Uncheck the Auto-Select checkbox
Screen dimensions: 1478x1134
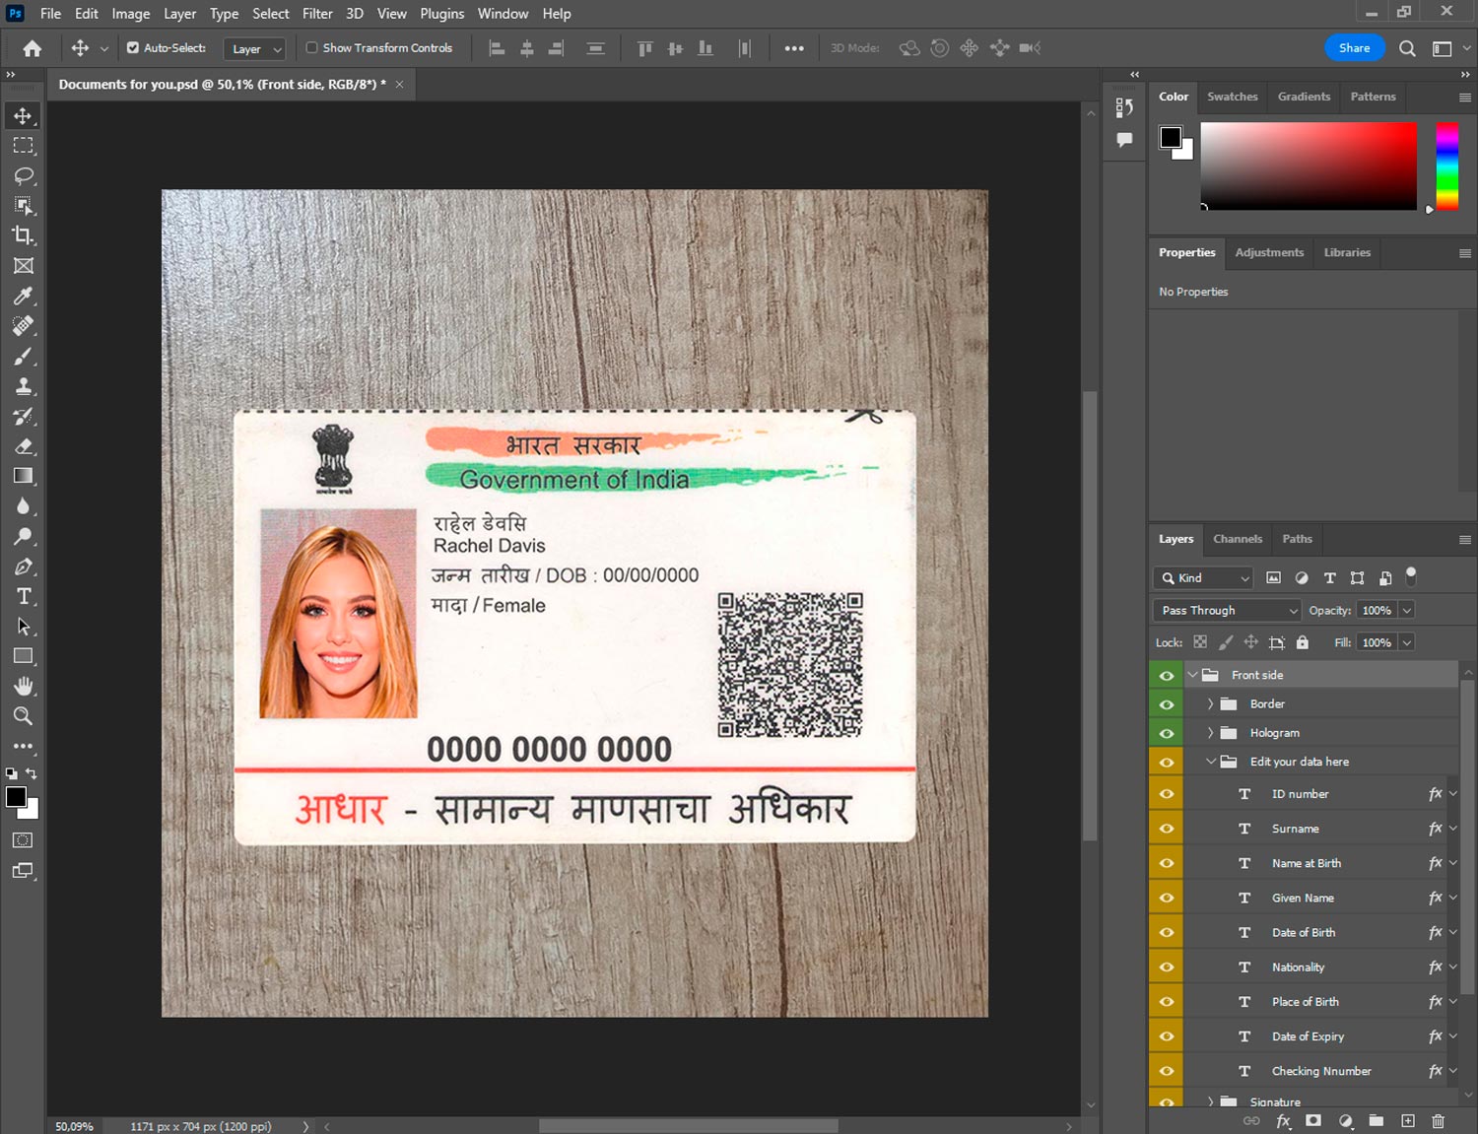(133, 47)
